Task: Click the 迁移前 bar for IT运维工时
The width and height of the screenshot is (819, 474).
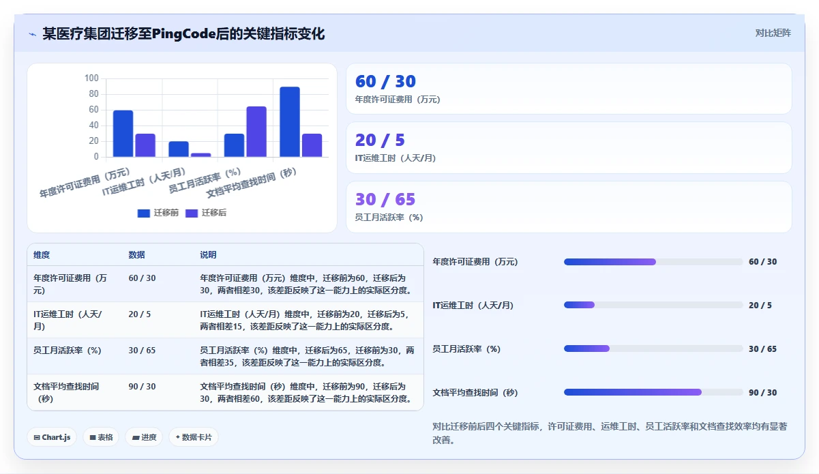Action: click(x=179, y=149)
